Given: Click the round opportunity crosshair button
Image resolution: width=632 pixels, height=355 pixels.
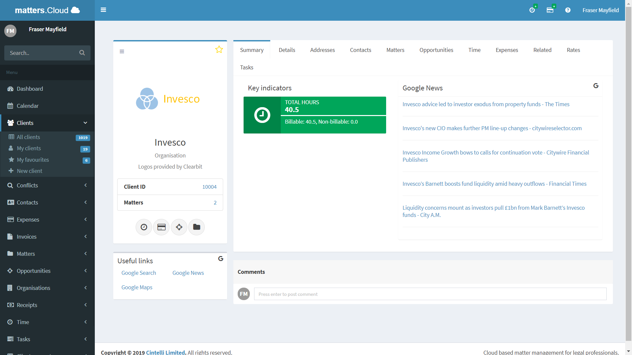Looking at the screenshot, I should point(179,227).
